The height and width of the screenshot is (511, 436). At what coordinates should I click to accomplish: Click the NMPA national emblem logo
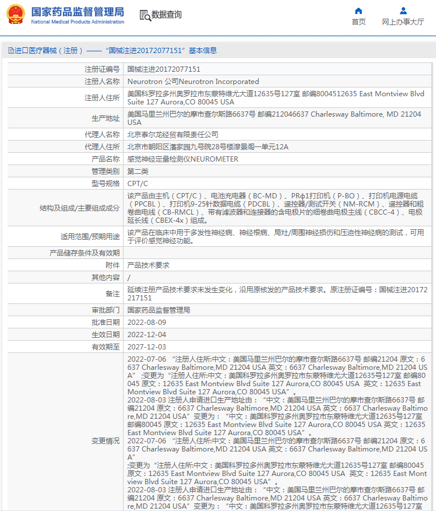[16, 15]
